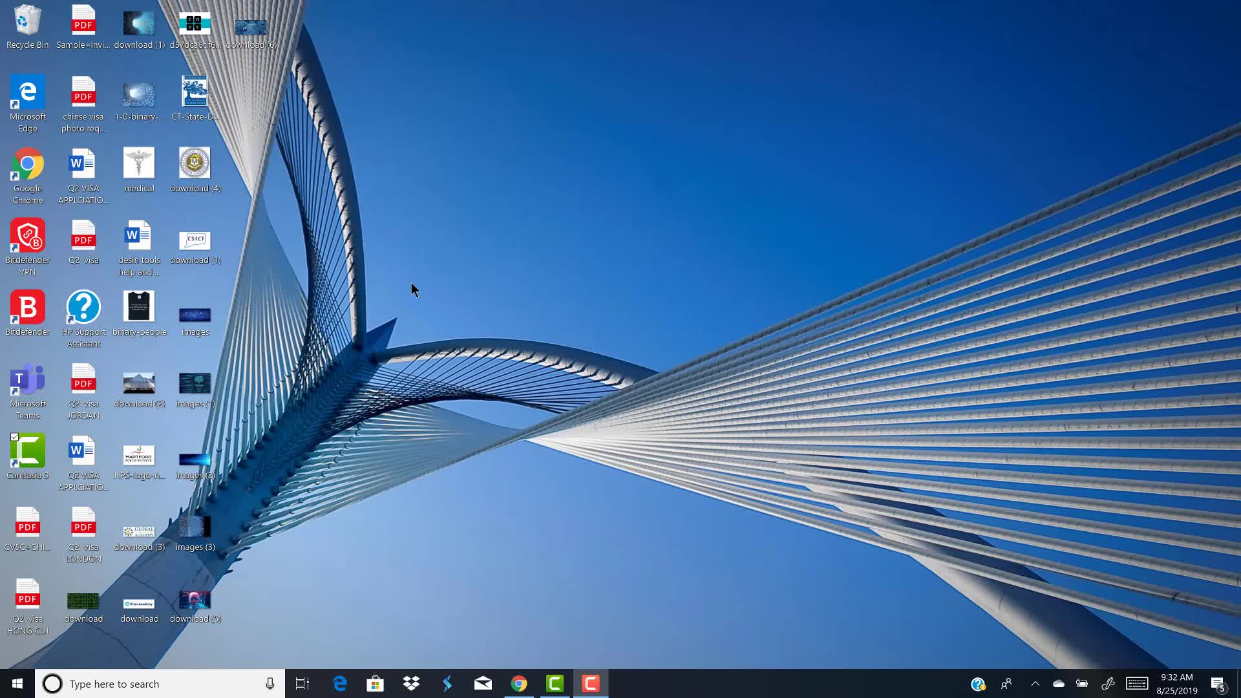Select the green-text download image file
1241x698 pixels.
point(83,608)
